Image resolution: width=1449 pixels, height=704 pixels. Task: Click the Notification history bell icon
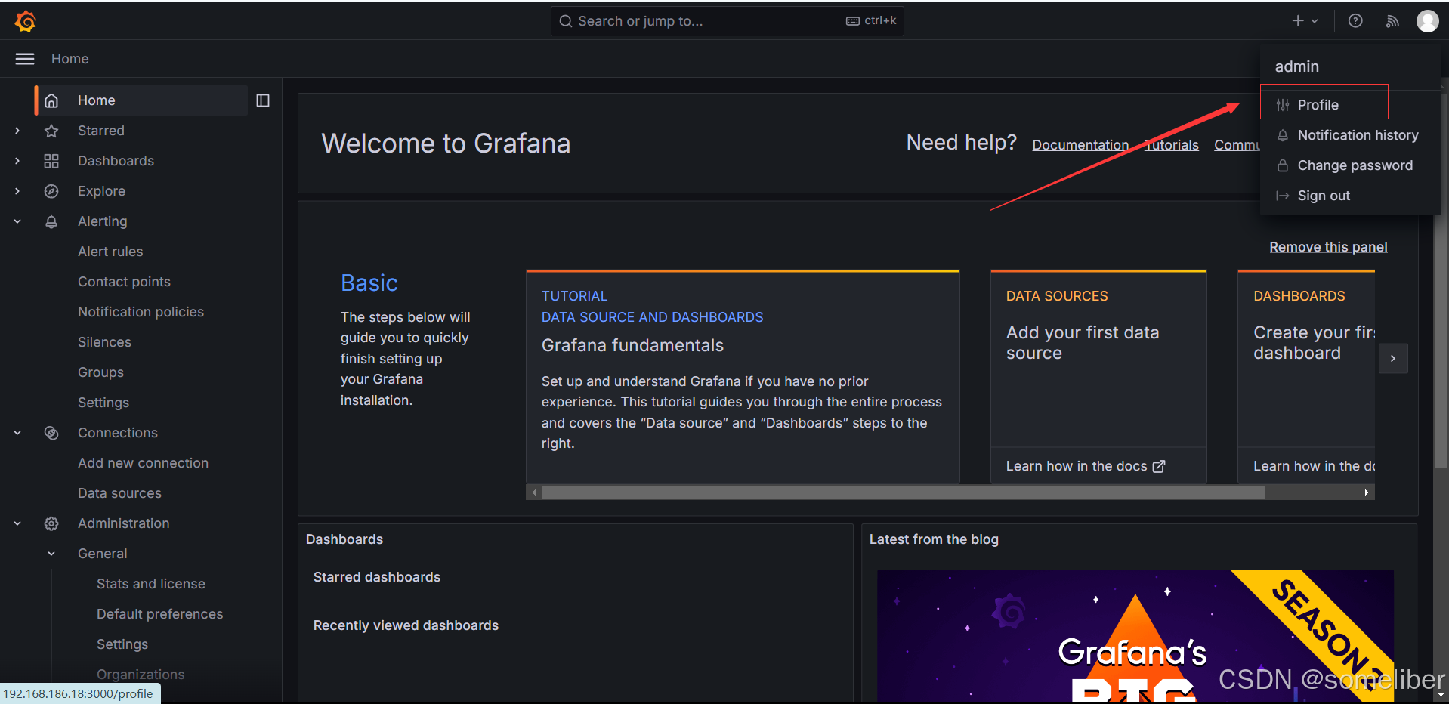[1283, 135]
